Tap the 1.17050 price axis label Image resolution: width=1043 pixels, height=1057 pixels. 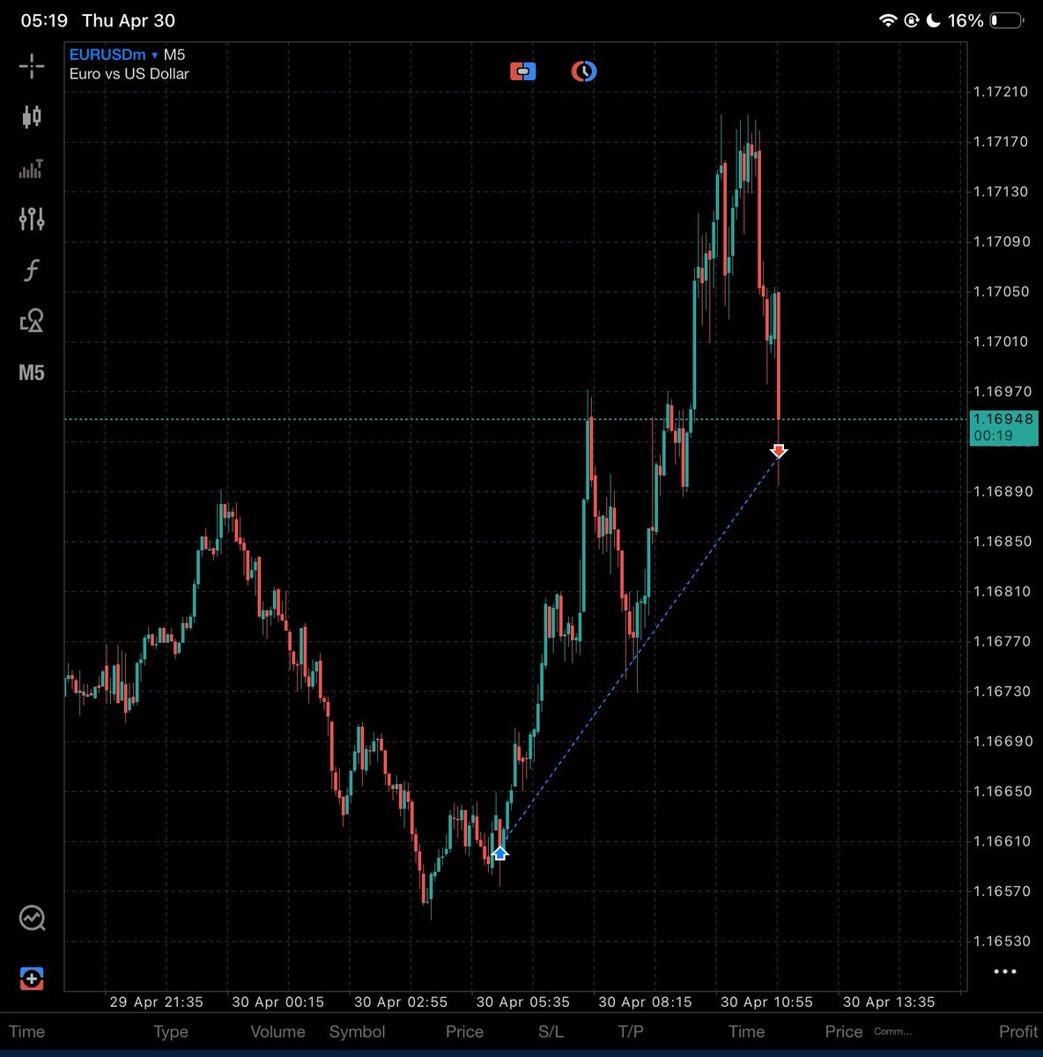tap(1001, 292)
